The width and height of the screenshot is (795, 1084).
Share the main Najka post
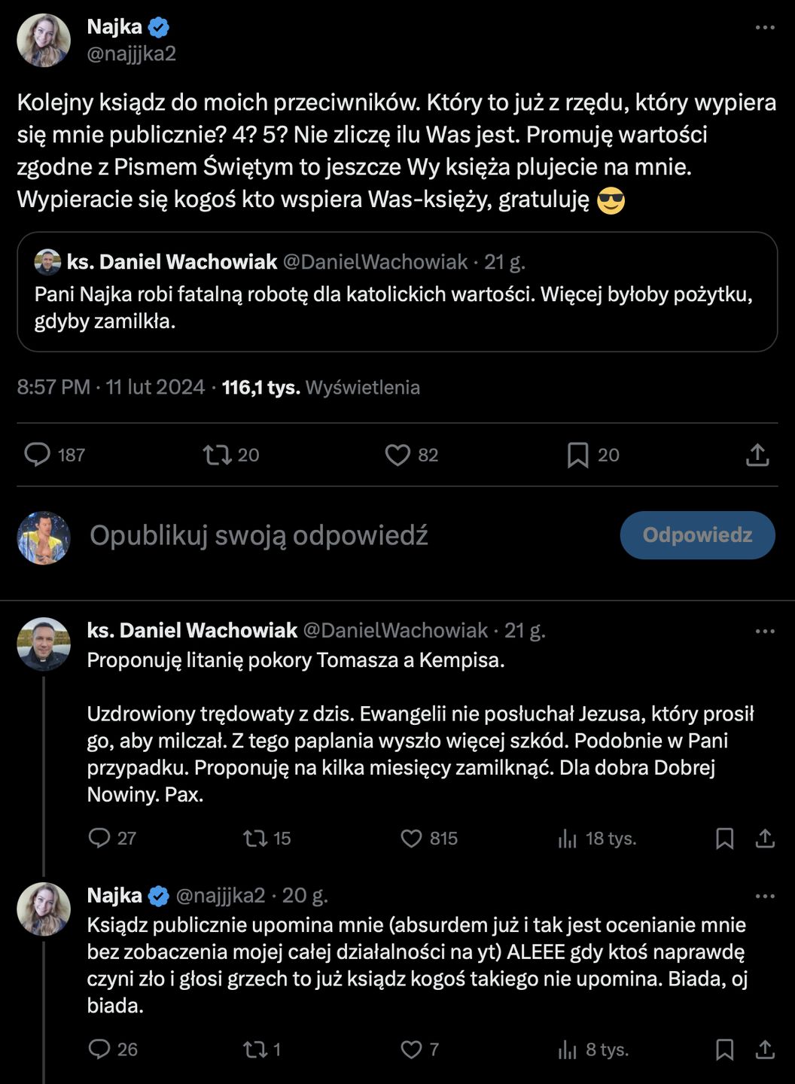(x=757, y=455)
